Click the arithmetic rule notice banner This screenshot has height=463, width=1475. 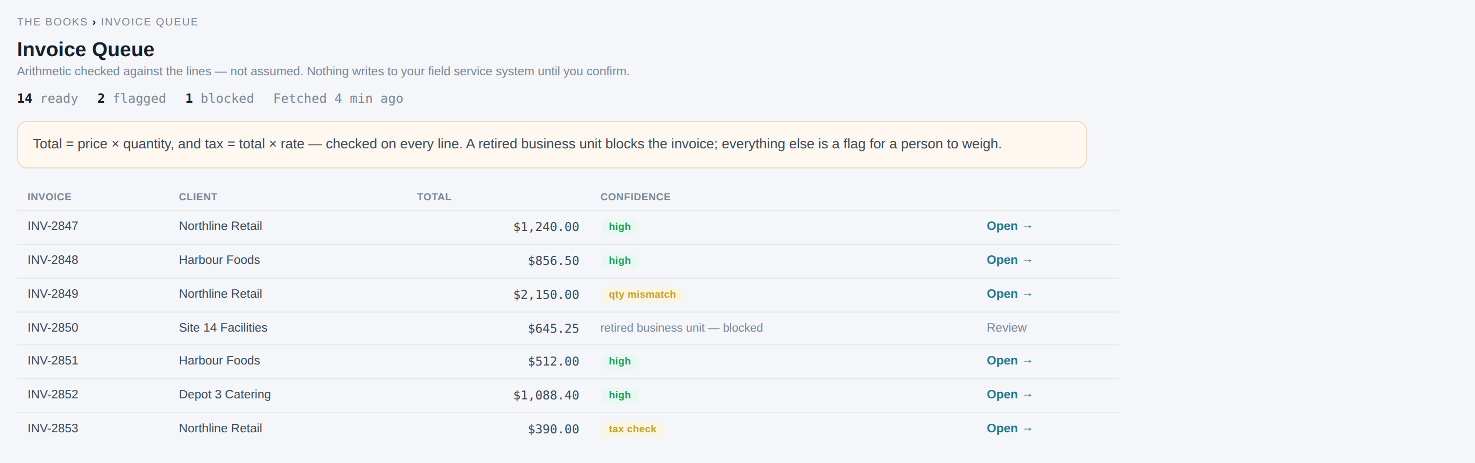coord(552,144)
